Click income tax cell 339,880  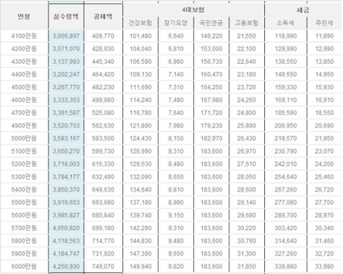[x=286, y=267]
